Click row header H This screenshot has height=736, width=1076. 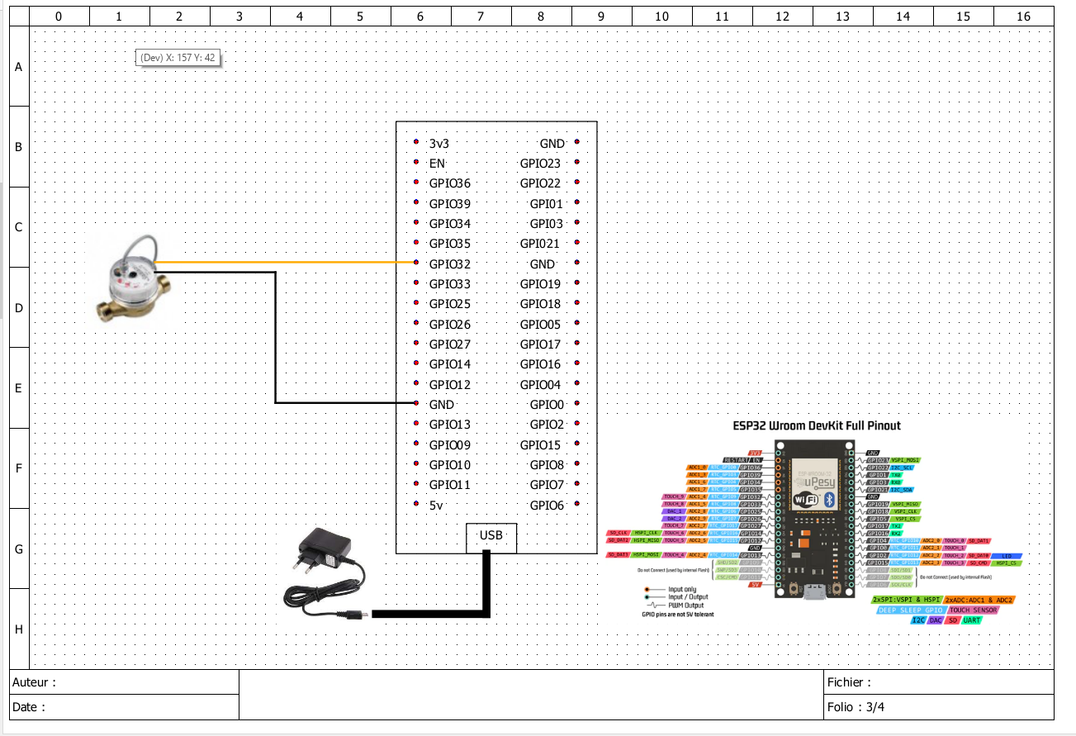click(x=19, y=629)
